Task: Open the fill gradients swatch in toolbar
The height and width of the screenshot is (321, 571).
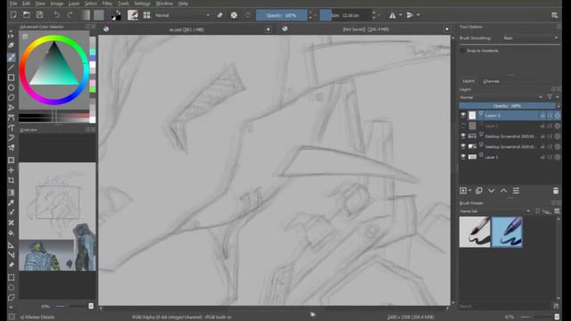Action: click(86, 15)
